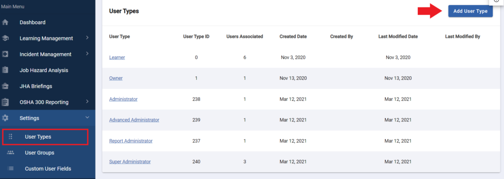Open the Report Administrator link
Image resolution: width=504 pixels, height=179 pixels.
tap(131, 141)
